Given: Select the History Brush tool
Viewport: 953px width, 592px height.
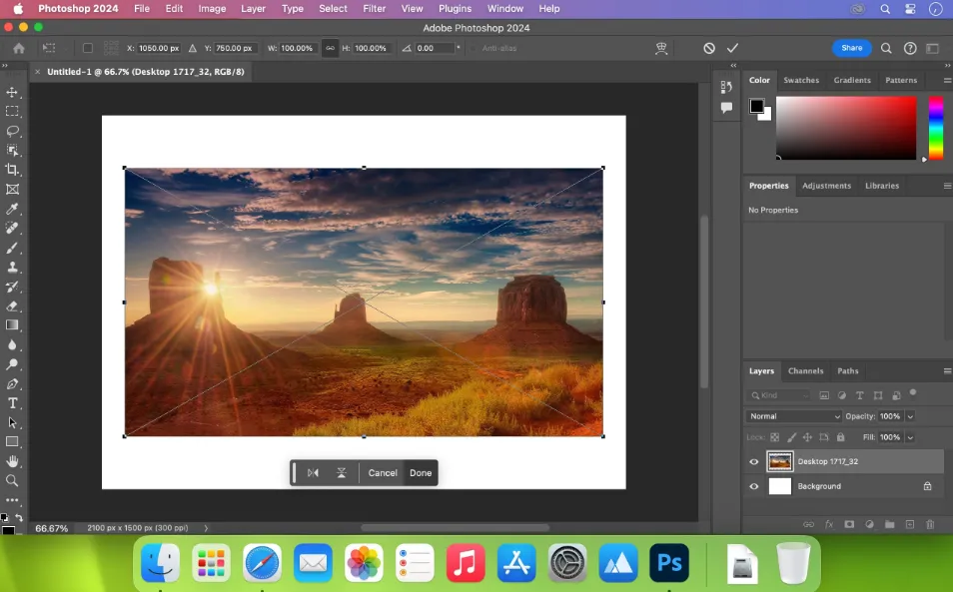Looking at the screenshot, I should tap(12, 287).
